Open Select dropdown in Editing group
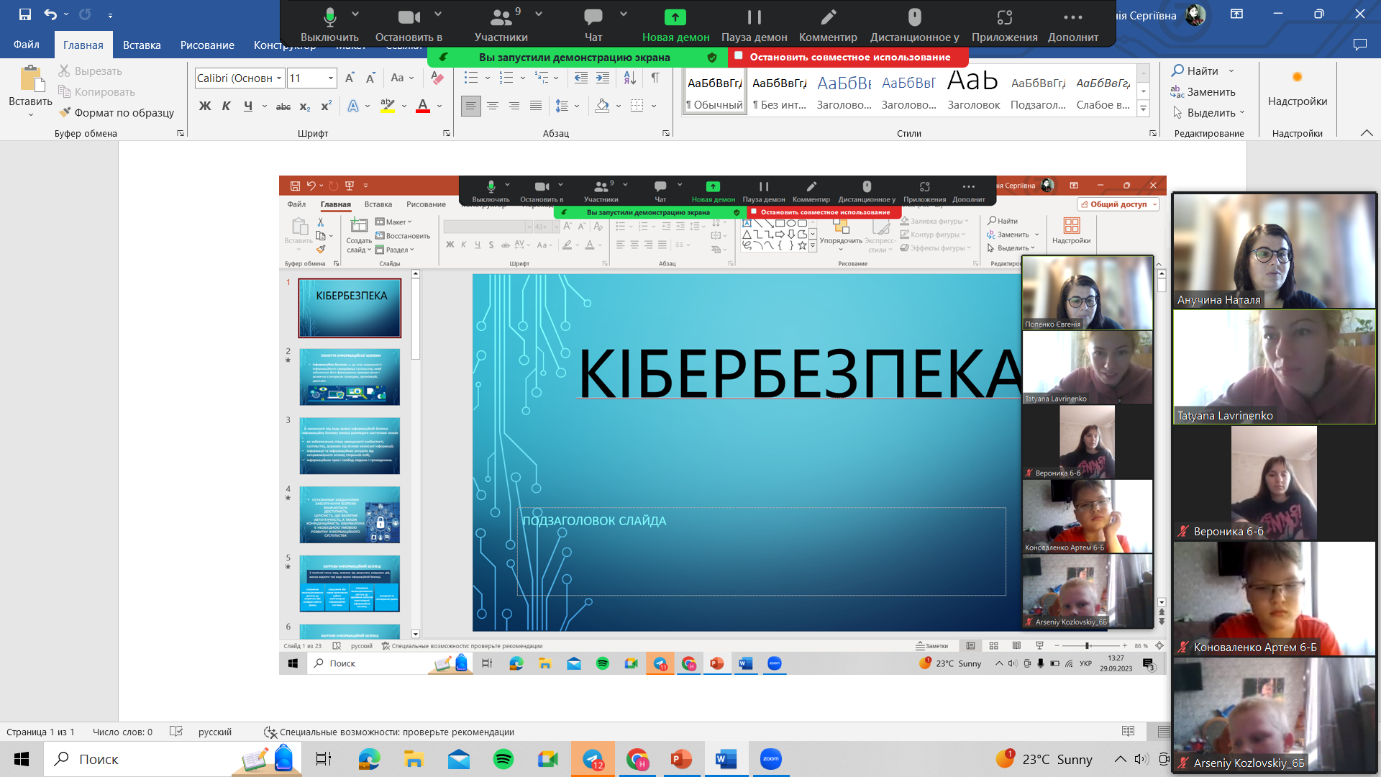Screen dimensions: 1381x777 1208,112
